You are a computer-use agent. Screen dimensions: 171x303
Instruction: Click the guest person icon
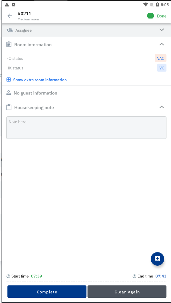9,93
